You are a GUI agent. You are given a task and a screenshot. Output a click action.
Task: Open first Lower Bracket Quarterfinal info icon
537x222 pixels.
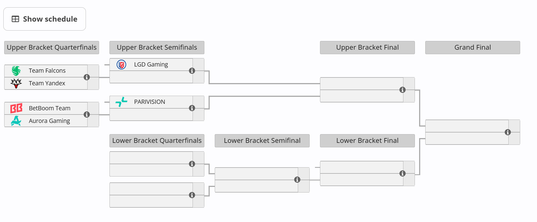click(x=192, y=164)
